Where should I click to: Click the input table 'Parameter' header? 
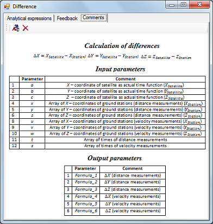point(32,79)
